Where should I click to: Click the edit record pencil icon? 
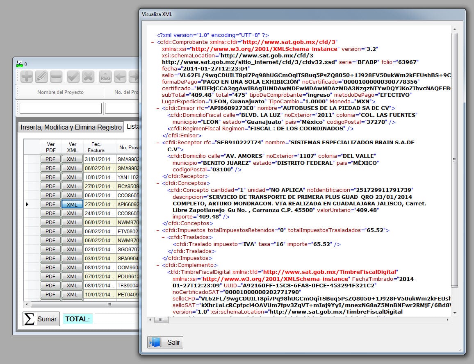click(x=41, y=77)
